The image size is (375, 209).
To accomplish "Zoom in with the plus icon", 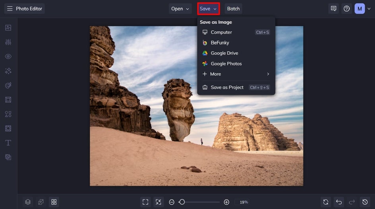I will (x=226, y=202).
